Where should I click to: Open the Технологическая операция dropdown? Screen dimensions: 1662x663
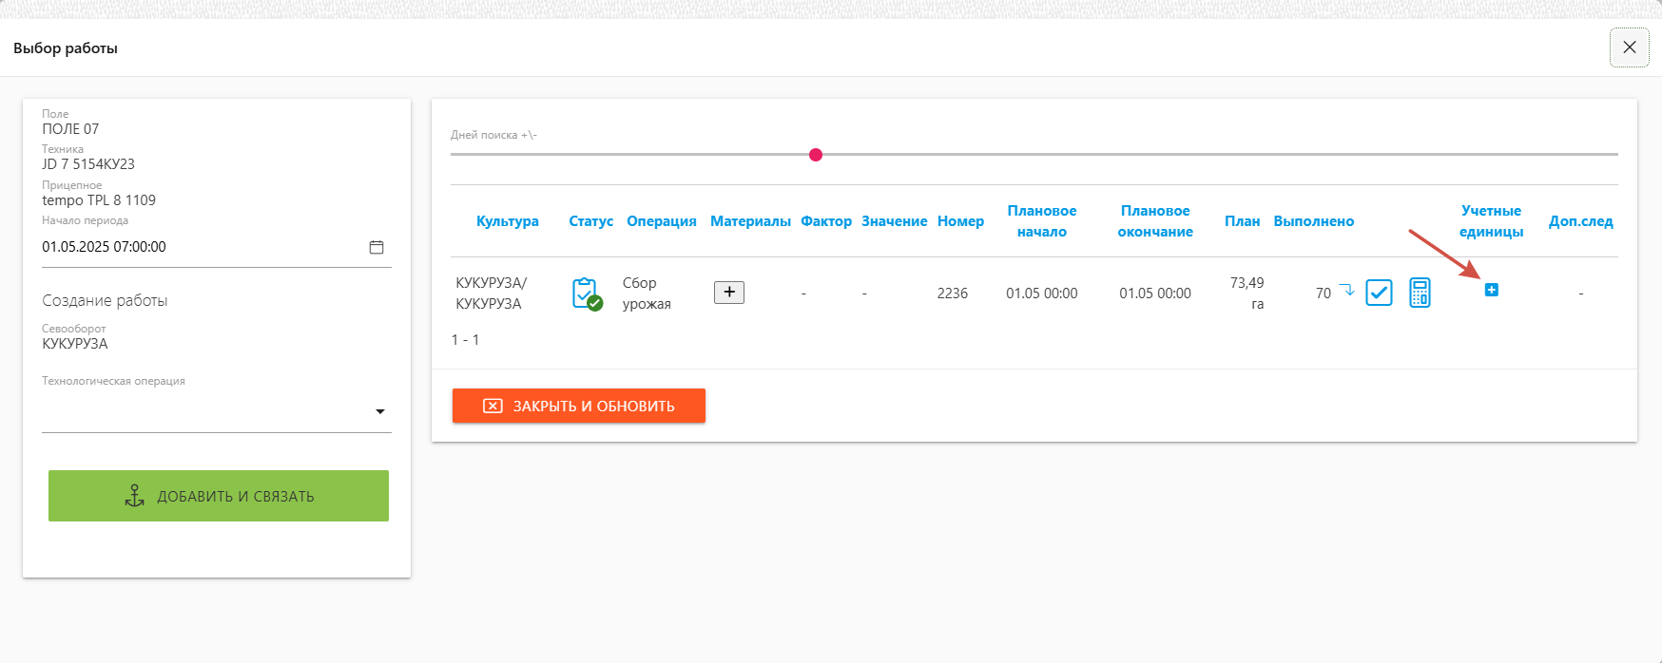click(x=379, y=412)
